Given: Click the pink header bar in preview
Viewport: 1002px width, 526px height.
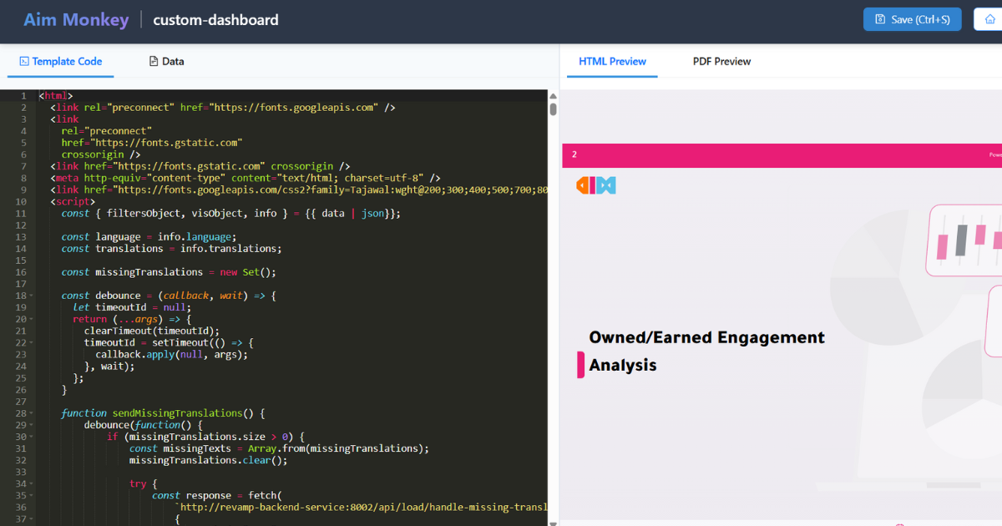Looking at the screenshot, I should coord(777,155).
